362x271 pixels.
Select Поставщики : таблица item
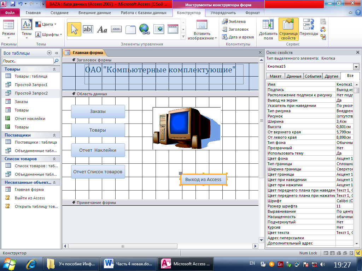coord(36,142)
